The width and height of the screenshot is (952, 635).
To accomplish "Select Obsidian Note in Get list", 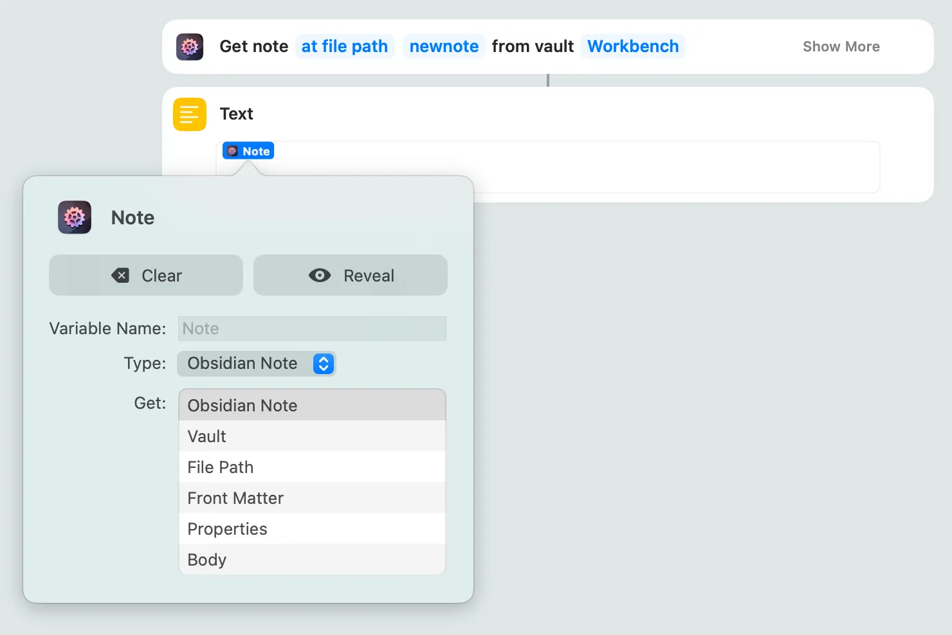I will (312, 406).
